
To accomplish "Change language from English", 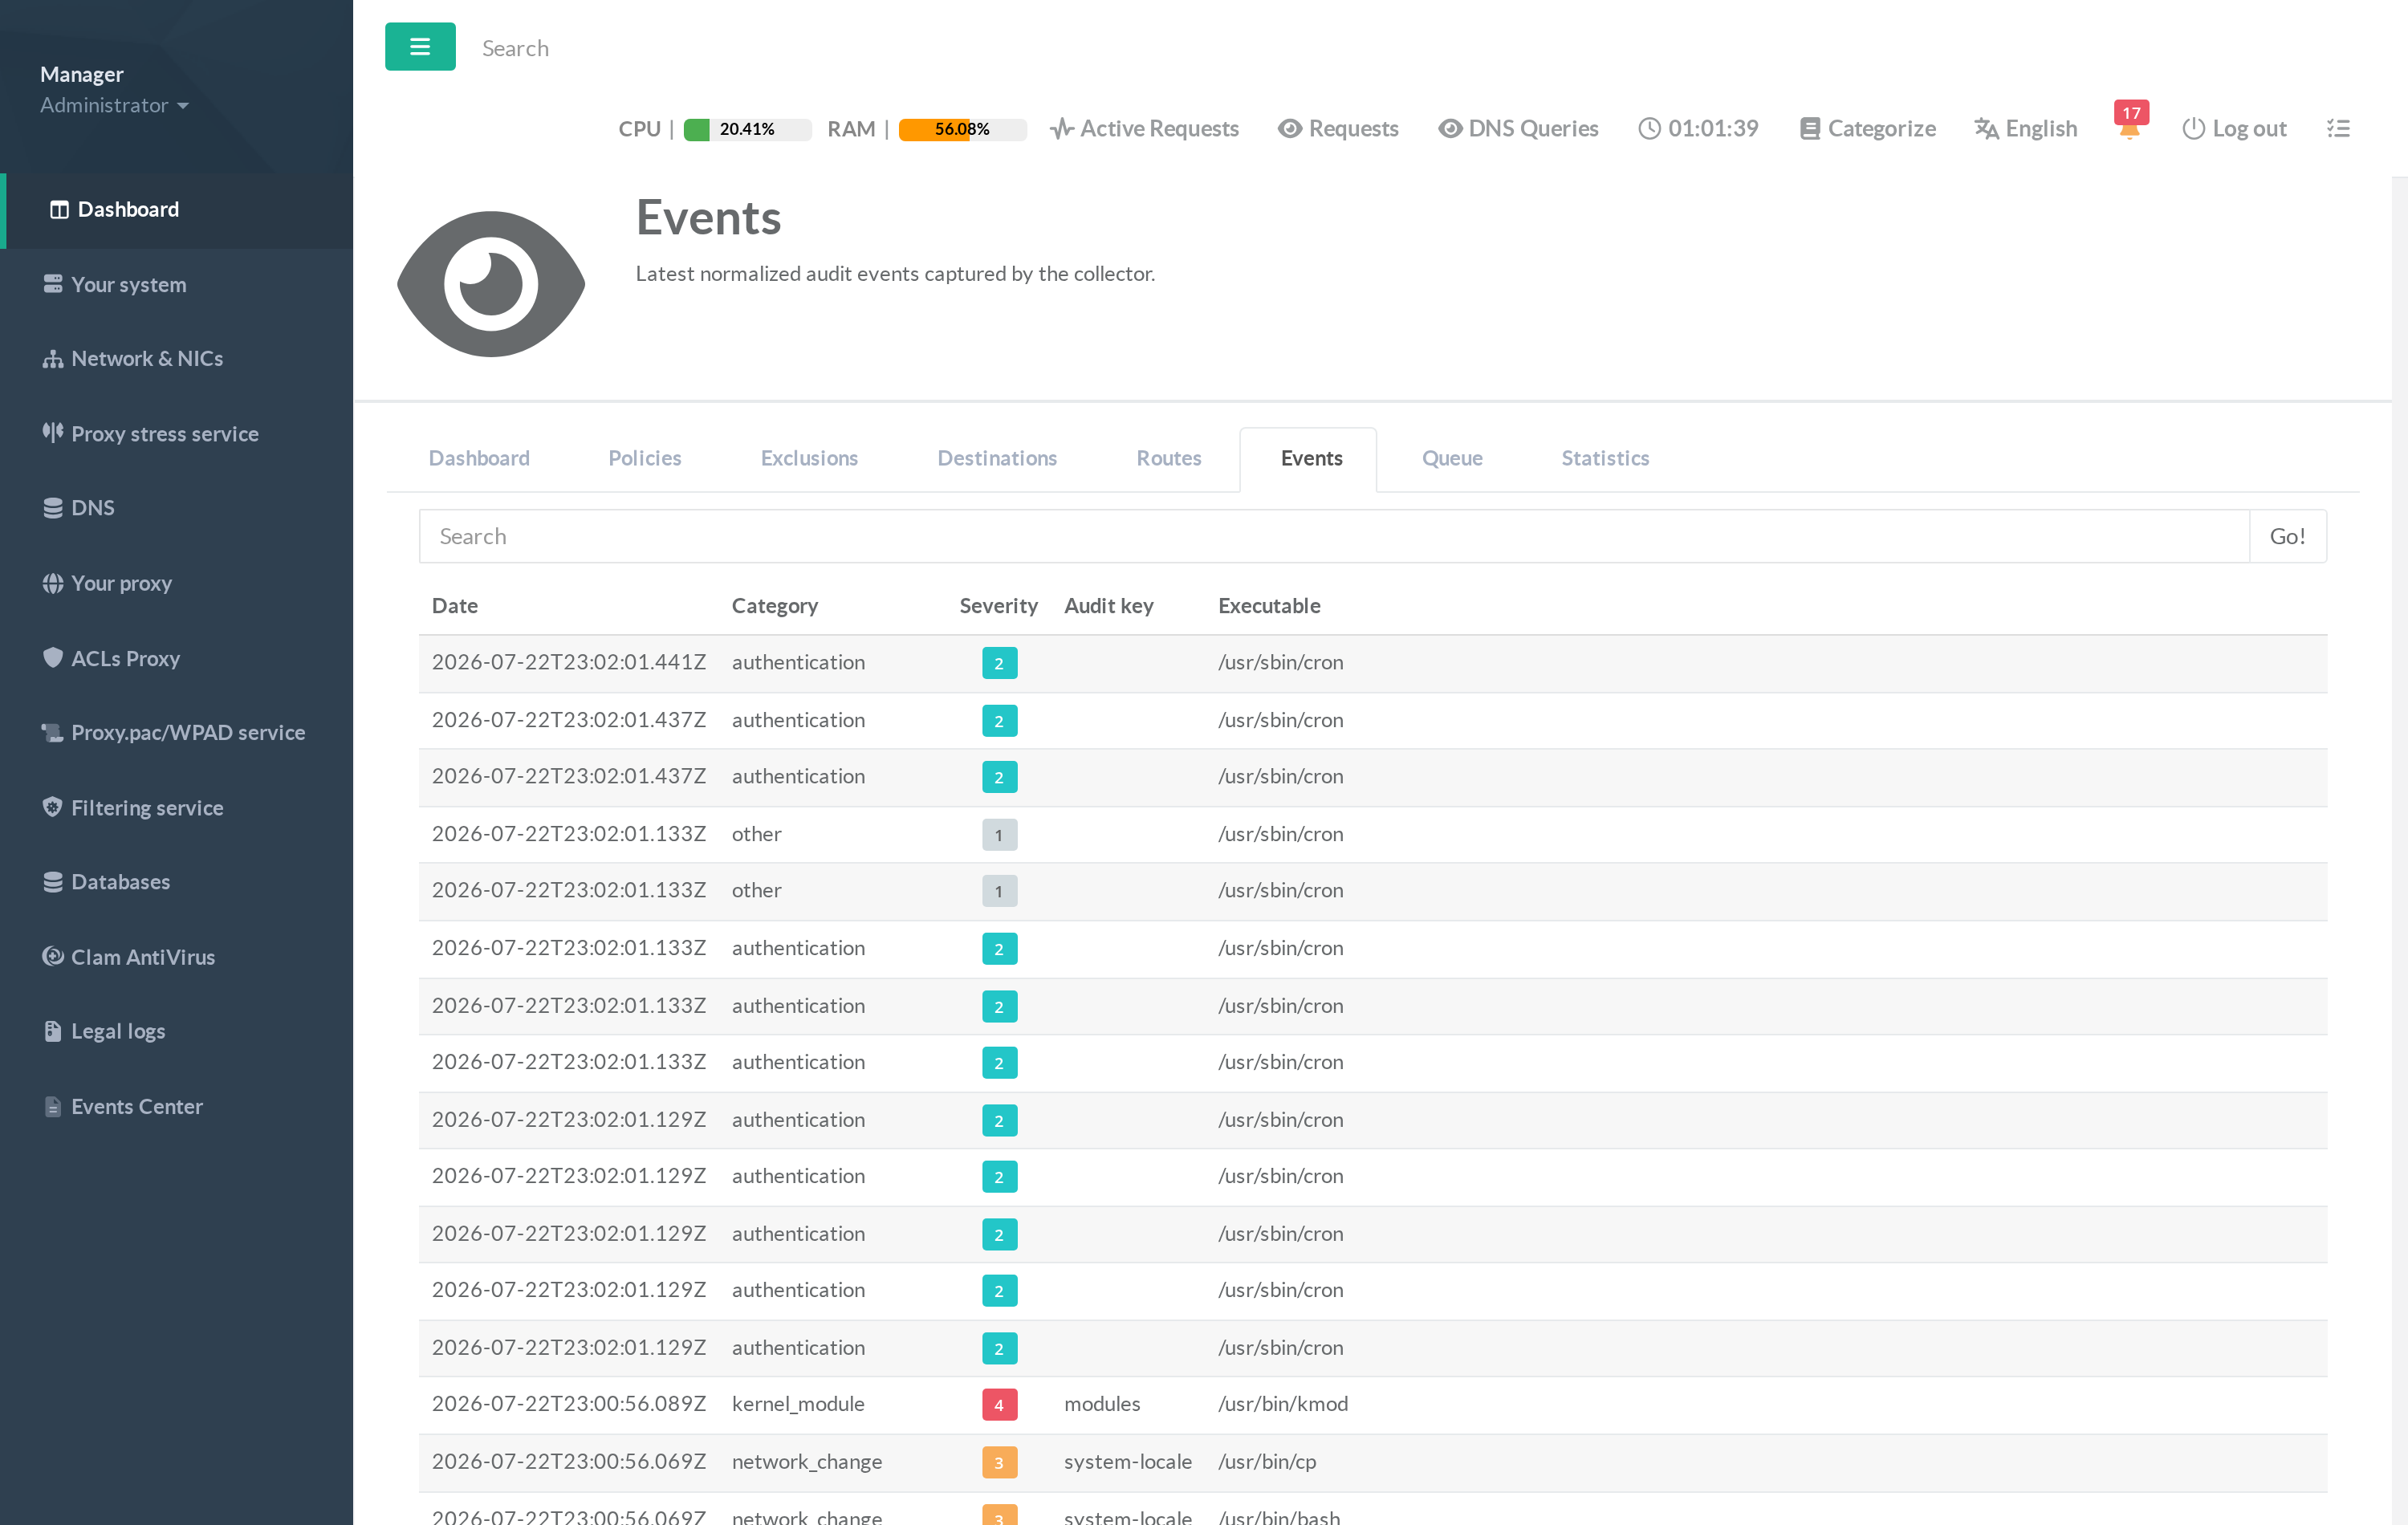I will 2026,129.
